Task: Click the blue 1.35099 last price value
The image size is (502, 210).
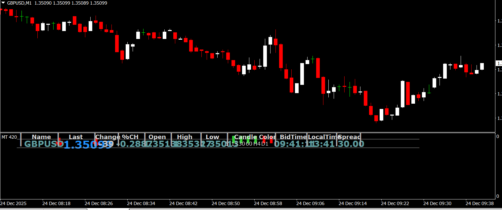Action: tap(88, 145)
